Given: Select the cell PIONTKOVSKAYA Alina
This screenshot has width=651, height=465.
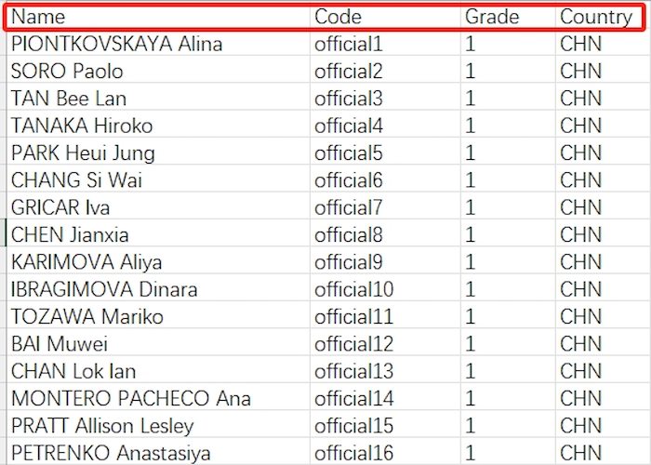Looking at the screenshot, I should [158, 44].
